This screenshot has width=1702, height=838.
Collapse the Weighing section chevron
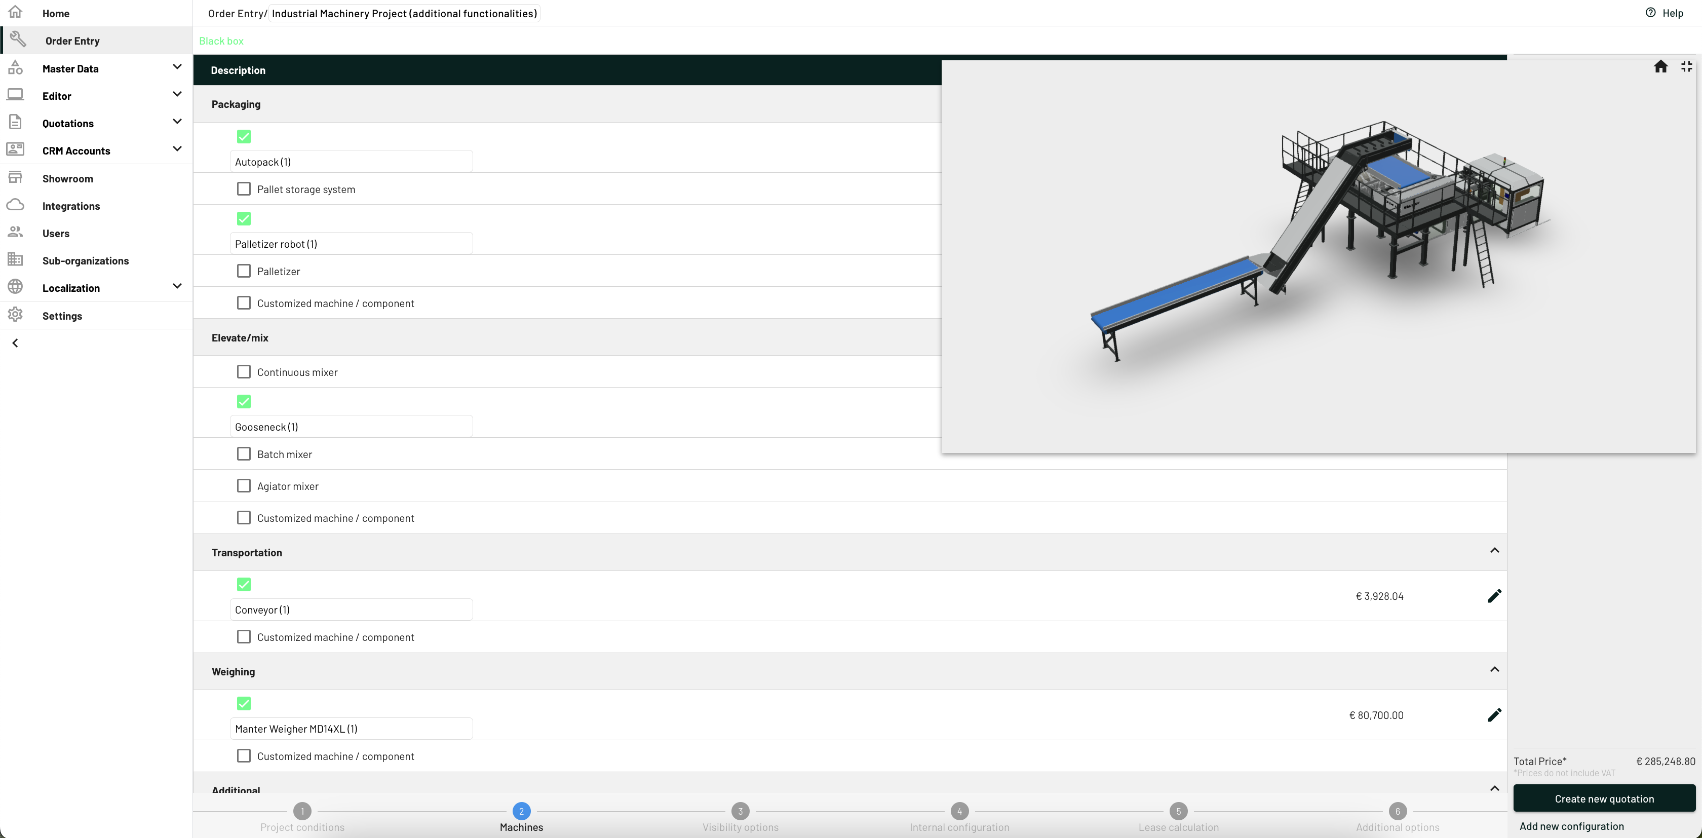[1494, 670]
